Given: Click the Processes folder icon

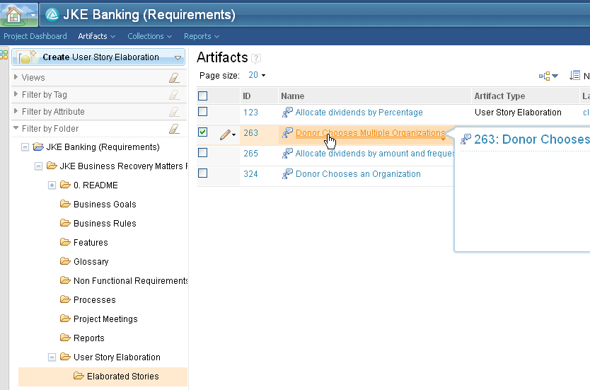Looking at the screenshot, I should pos(66,299).
